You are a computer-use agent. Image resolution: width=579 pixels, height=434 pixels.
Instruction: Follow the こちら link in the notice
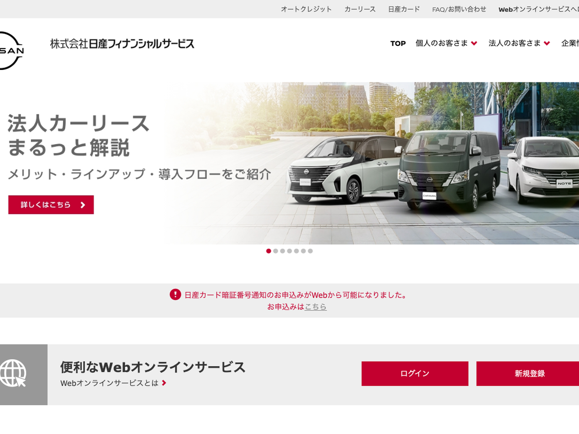316,307
